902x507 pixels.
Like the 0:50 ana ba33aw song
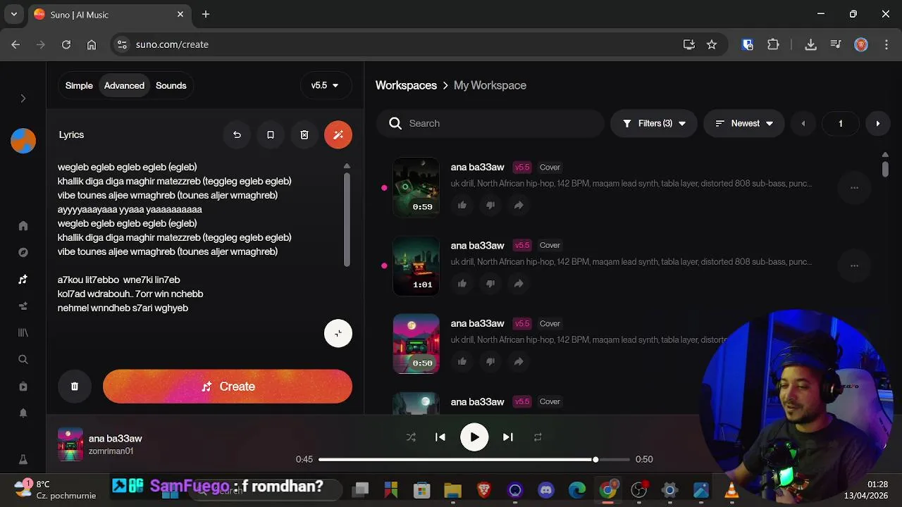(x=462, y=362)
